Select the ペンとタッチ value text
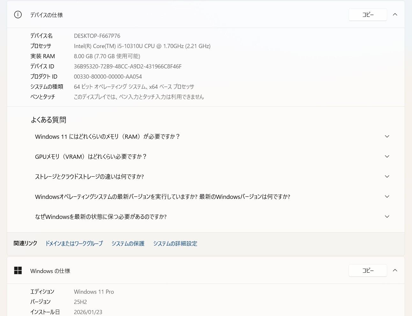Screen dimensions: 412x316 click(139, 97)
